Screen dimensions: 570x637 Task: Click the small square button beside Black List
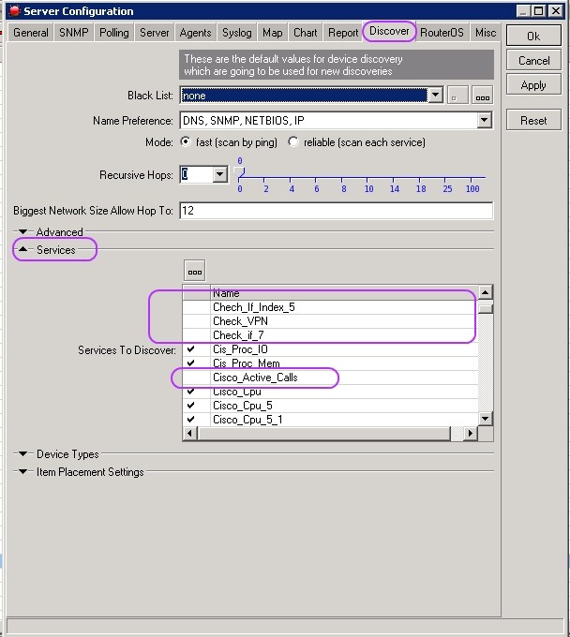point(457,96)
